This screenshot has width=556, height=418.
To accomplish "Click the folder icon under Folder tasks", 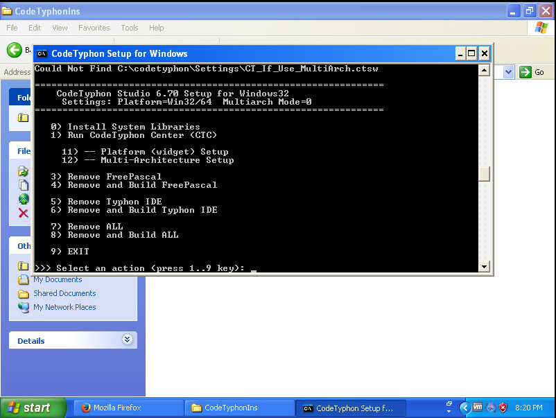I will (24, 117).
